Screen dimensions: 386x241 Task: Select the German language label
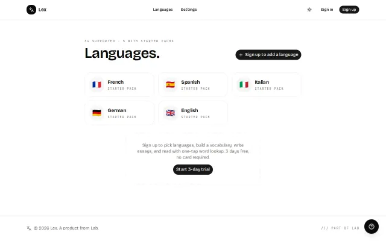click(x=117, y=110)
